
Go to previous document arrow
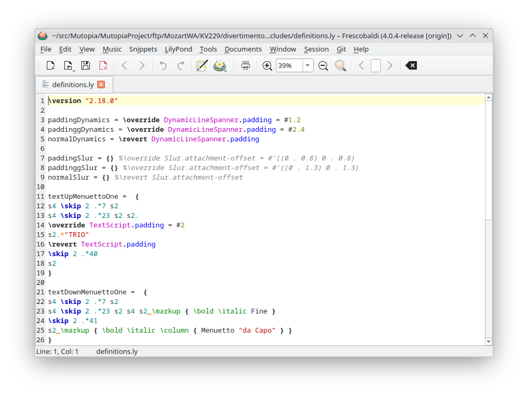pos(124,65)
